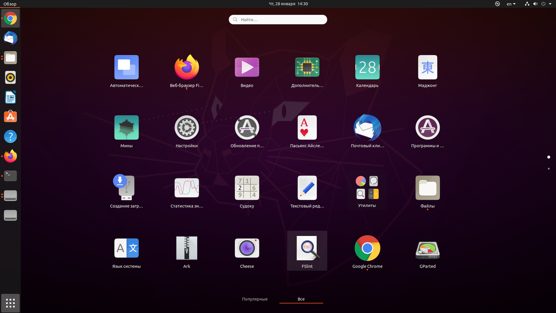The width and height of the screenshot is (556, 313).
Task: Open LibreOffice Writer from the dock
Action: pyautogui.click(x=10, y=97)
